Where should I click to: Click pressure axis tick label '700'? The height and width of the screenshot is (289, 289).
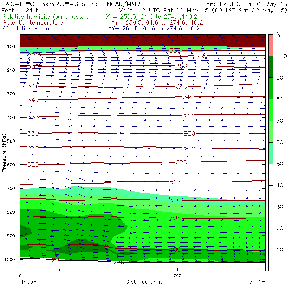[x=11, y=188]
